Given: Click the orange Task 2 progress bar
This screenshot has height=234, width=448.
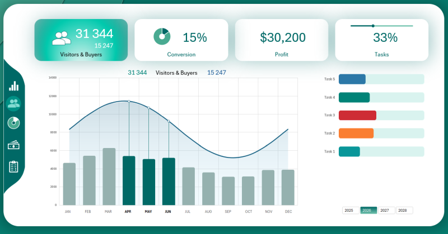Looking at the screenshot, I should [356, 133].
